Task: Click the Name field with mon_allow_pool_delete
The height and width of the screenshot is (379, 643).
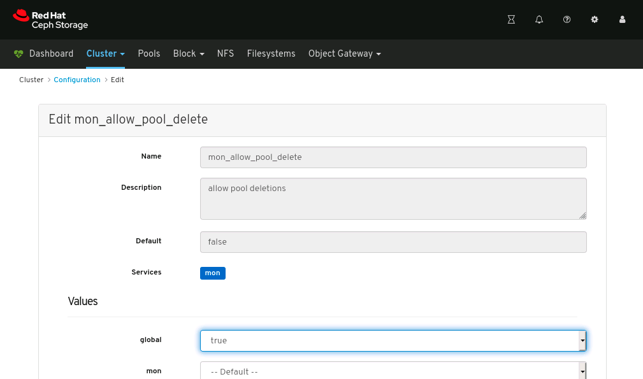Action: 393,157
